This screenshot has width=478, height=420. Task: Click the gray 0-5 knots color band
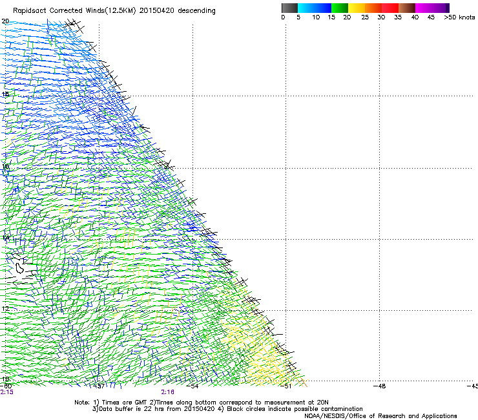(x=289, y=8)
